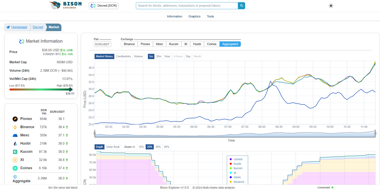Image resolution: width=380 pixels, height=190 pixels.
Task: Select the DCR/USDT pair button
Action: (103, 44)
